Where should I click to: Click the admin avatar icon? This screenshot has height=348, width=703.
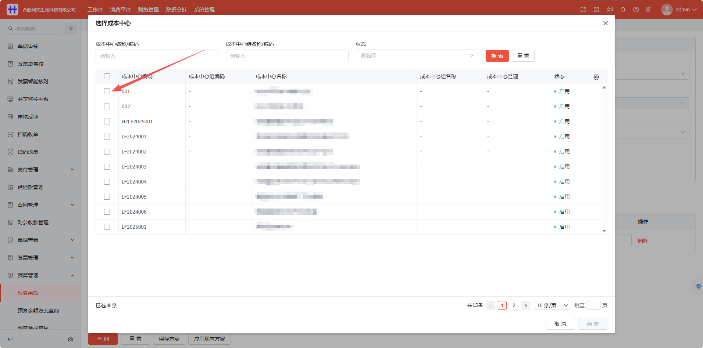667,10
